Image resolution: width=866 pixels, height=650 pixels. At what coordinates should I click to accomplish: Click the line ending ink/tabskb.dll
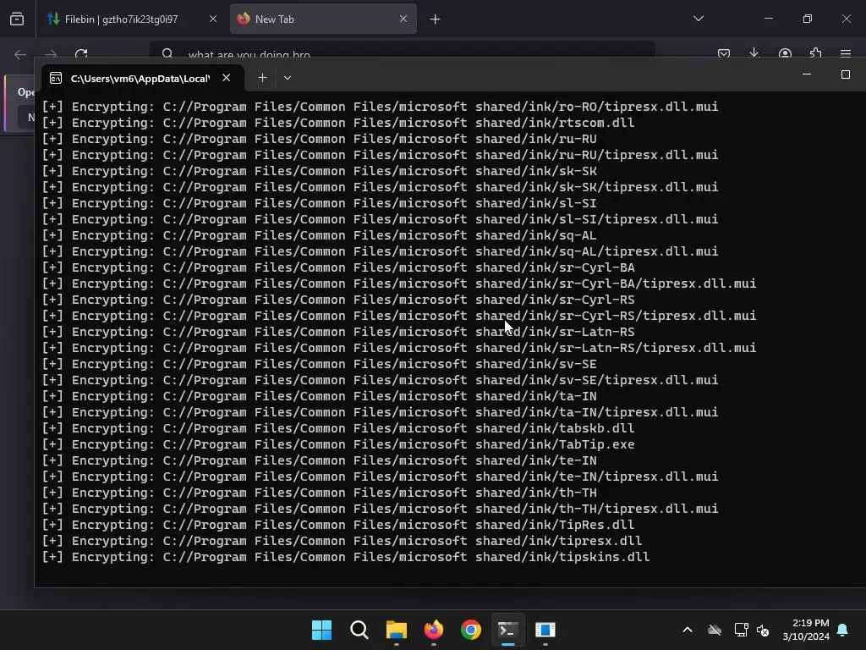coord(338,428)
